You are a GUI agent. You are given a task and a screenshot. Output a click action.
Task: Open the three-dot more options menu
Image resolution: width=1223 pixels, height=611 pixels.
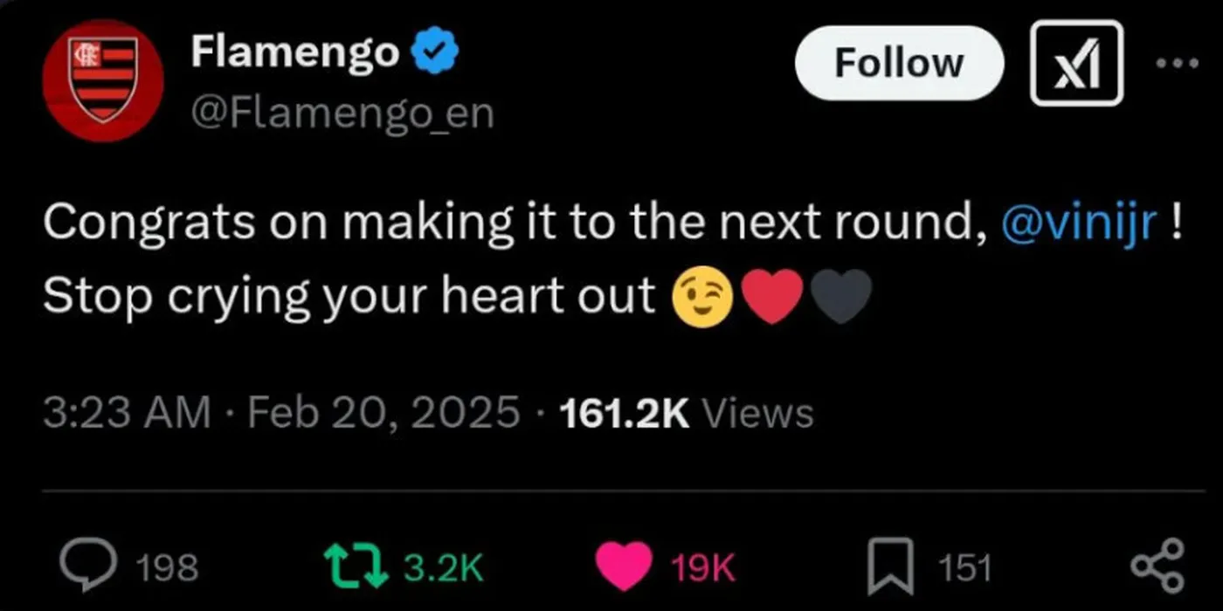pos(1178,63)
